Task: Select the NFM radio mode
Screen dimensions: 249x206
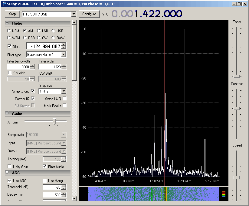Action: pyautogui.click(x=9, y=31)
